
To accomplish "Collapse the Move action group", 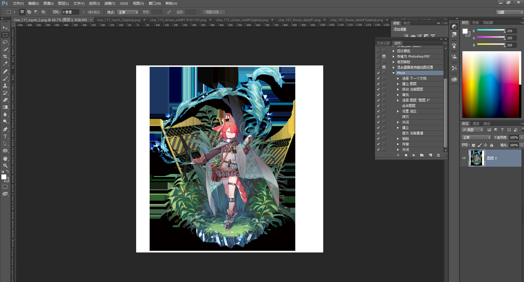I will (x=394, y=73).
